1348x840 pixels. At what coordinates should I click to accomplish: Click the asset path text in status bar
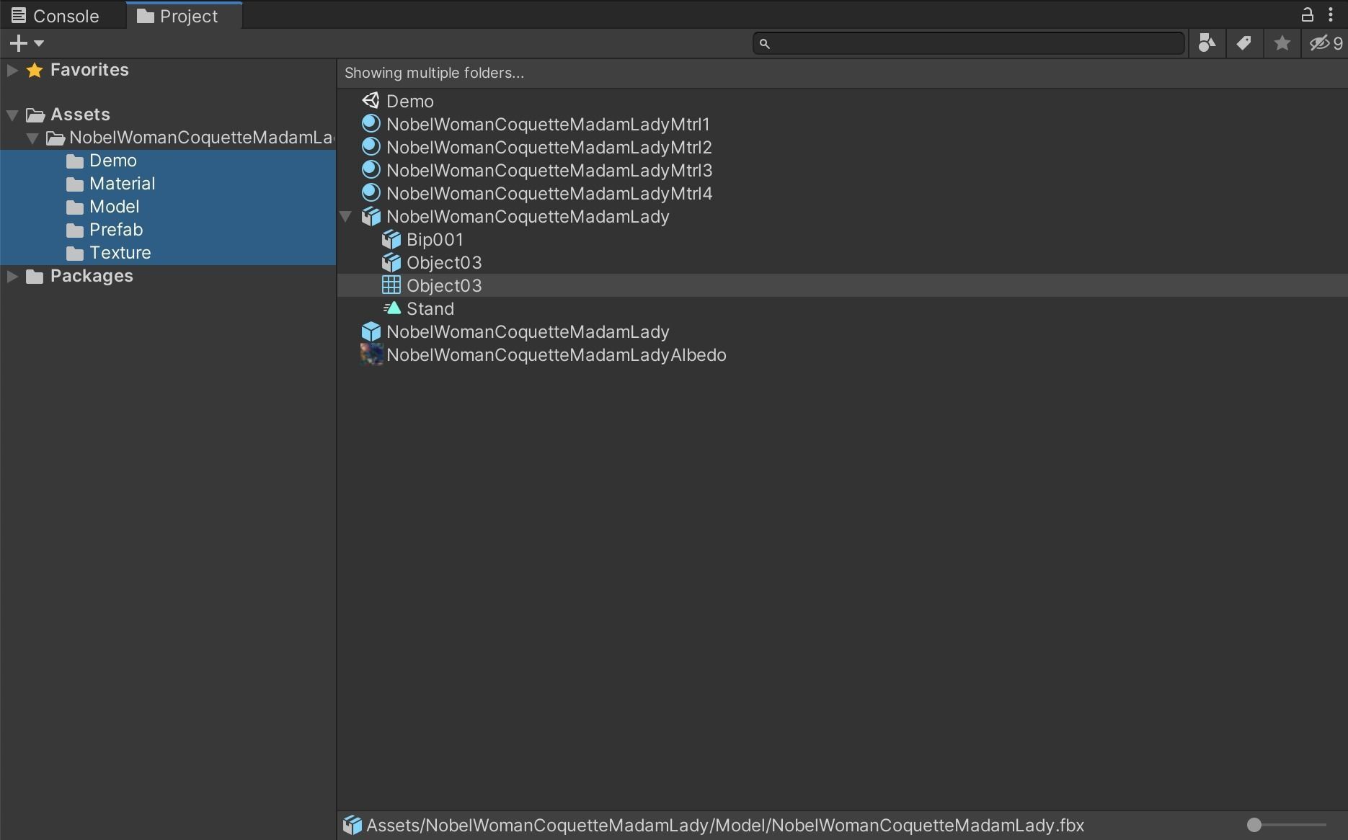coord(725,826)
